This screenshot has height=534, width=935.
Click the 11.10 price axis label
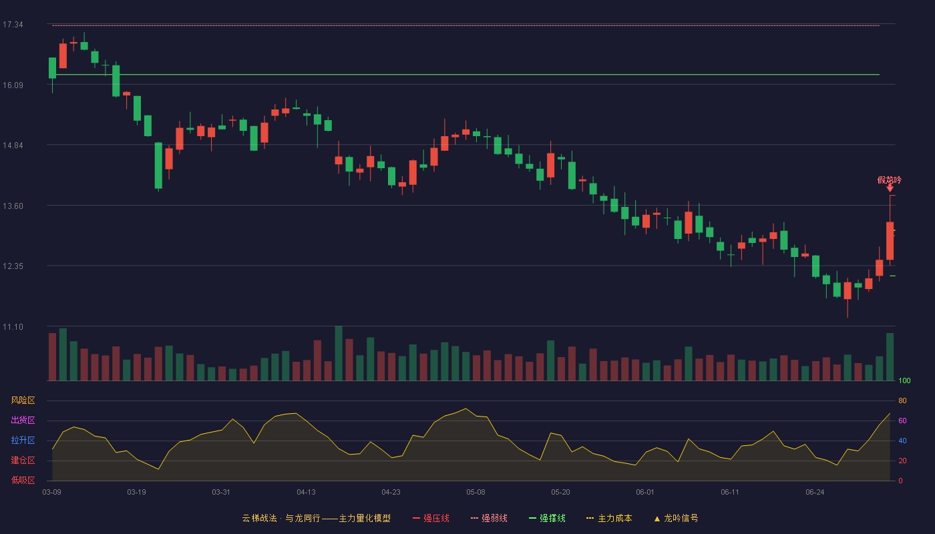(x=13, y=326)
